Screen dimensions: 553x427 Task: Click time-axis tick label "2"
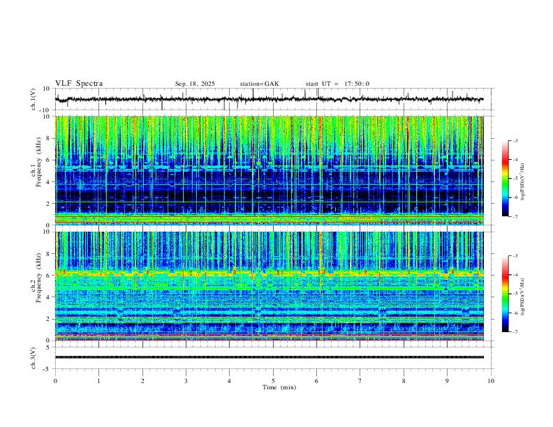[x=142, y=381]
